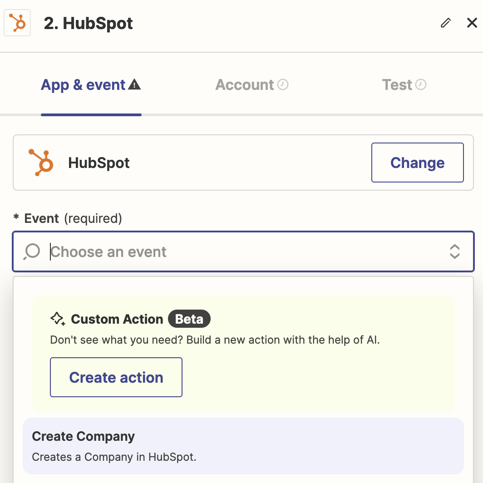Close the HubSpot step panel
The height and width of the screenshot is (483, 483).
coord(472,23)
